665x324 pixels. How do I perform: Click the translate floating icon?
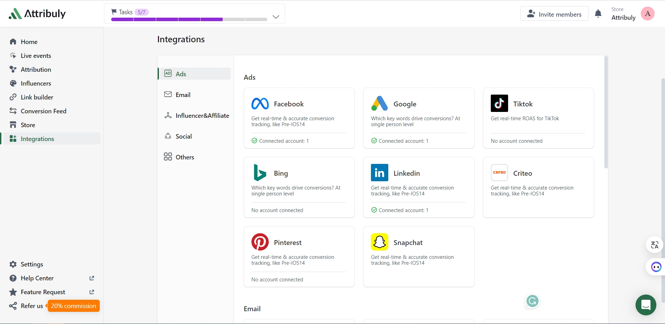coord(654,245)
